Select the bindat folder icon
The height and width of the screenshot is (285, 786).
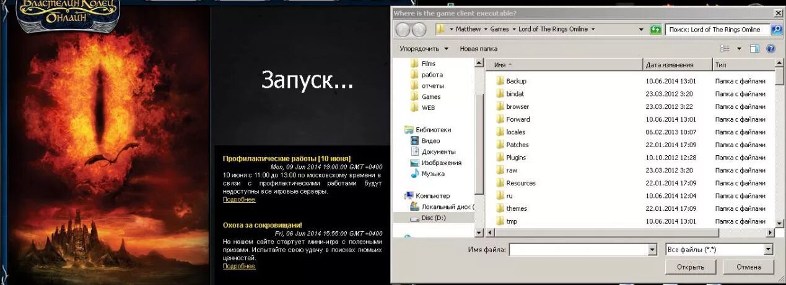[x=500, y=94]
